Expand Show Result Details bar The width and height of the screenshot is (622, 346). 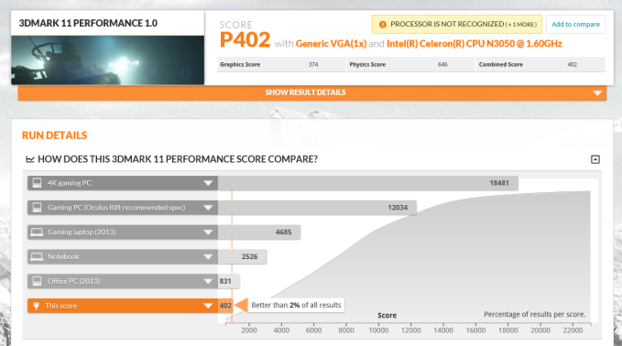tap(311, 92)
